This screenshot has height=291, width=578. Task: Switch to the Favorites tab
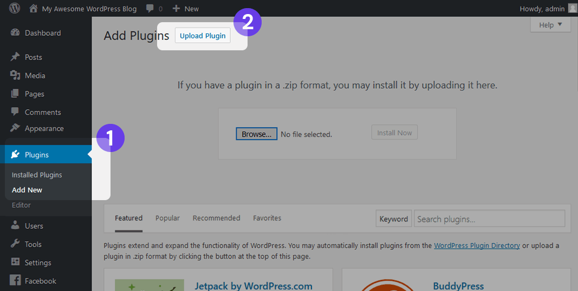click(267, 218)
